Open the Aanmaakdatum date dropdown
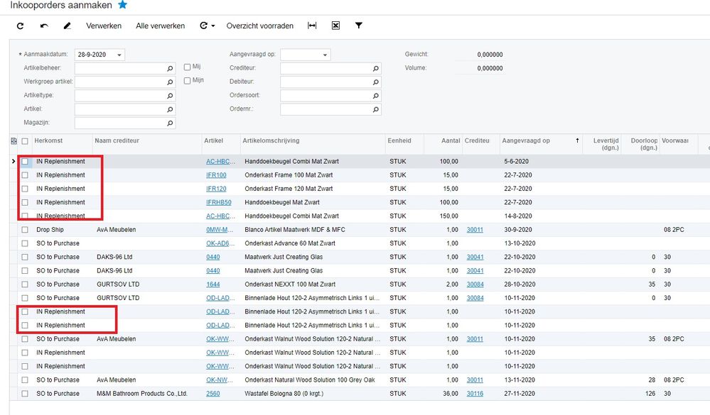 [119, 55]
